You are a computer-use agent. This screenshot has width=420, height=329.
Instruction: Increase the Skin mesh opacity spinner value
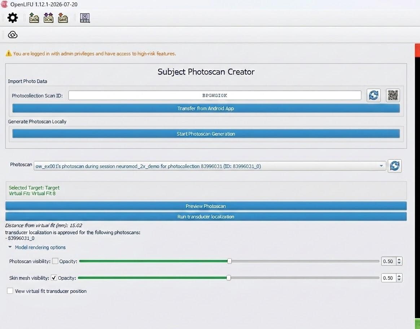(399, 276)
